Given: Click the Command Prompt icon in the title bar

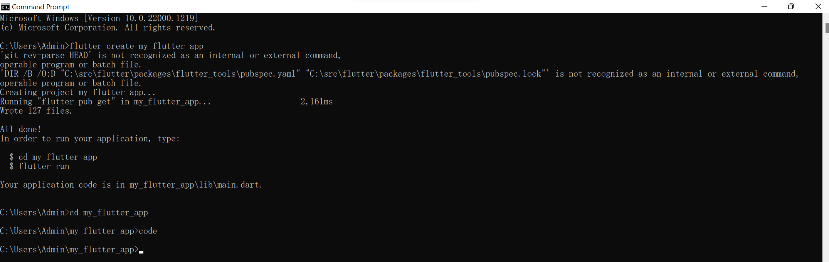Looking at the screenshot, I should coord(5,7).
